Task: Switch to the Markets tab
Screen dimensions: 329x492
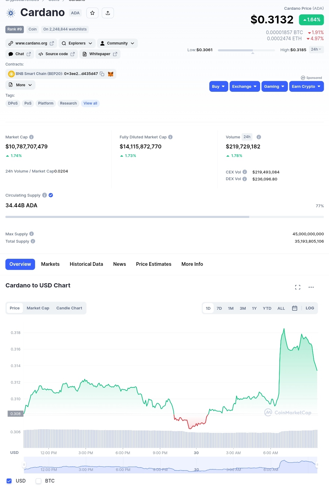Action: pyautogui.click(x=50, y=264)
